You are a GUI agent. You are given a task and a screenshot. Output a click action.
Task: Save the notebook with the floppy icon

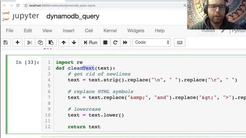5,43
